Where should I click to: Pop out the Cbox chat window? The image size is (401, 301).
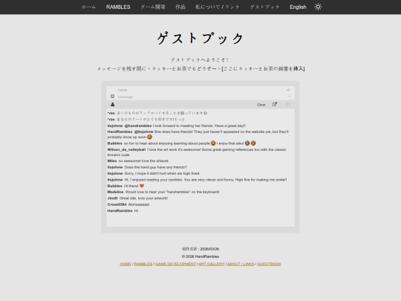[275, 105]
